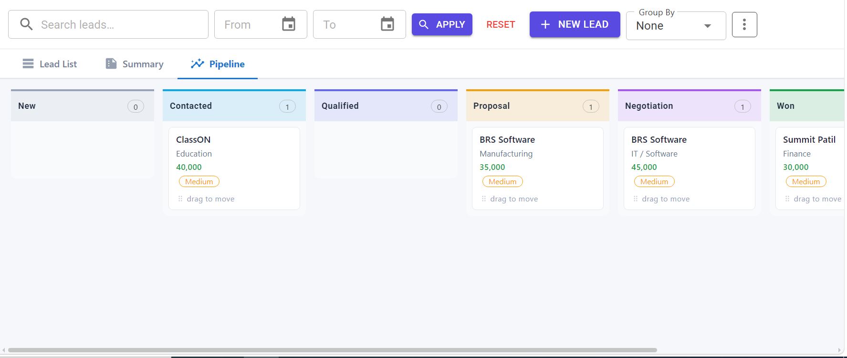847x358 pixels.
Task: Click the search magnifier icon in leads field
Action: (x=27, y=24)
